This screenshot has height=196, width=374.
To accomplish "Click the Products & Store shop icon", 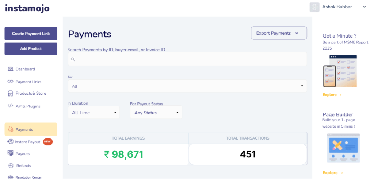I will point(10,93).
